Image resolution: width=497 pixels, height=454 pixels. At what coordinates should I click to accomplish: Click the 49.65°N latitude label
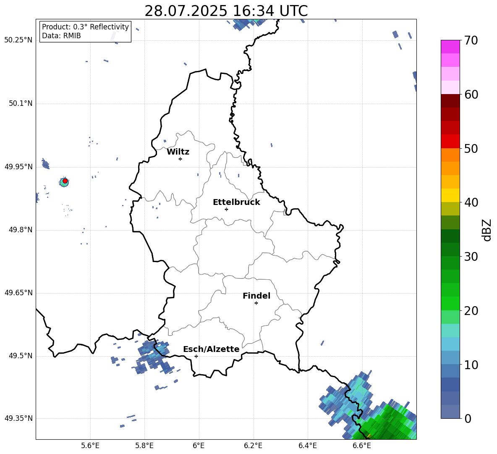click(18, 293)
